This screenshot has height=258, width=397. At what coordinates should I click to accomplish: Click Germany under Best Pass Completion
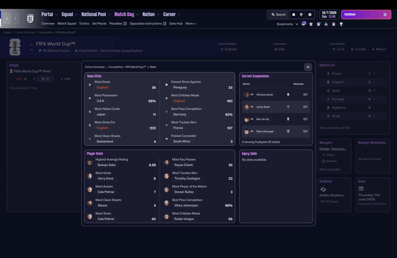tap(180, 115)
